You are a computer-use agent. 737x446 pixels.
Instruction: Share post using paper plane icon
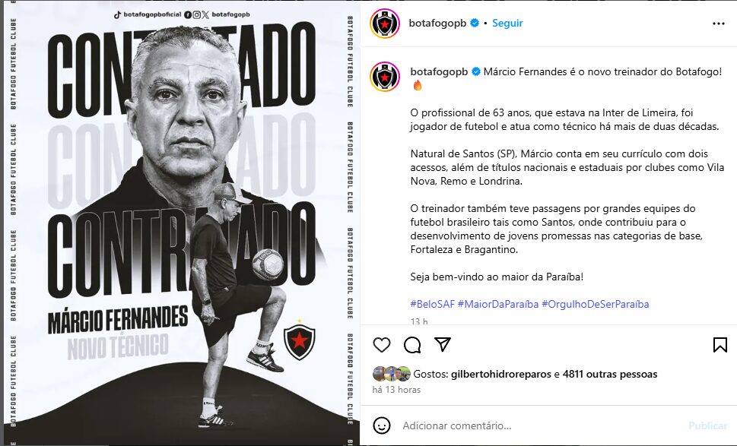click(x=443, y=345)
